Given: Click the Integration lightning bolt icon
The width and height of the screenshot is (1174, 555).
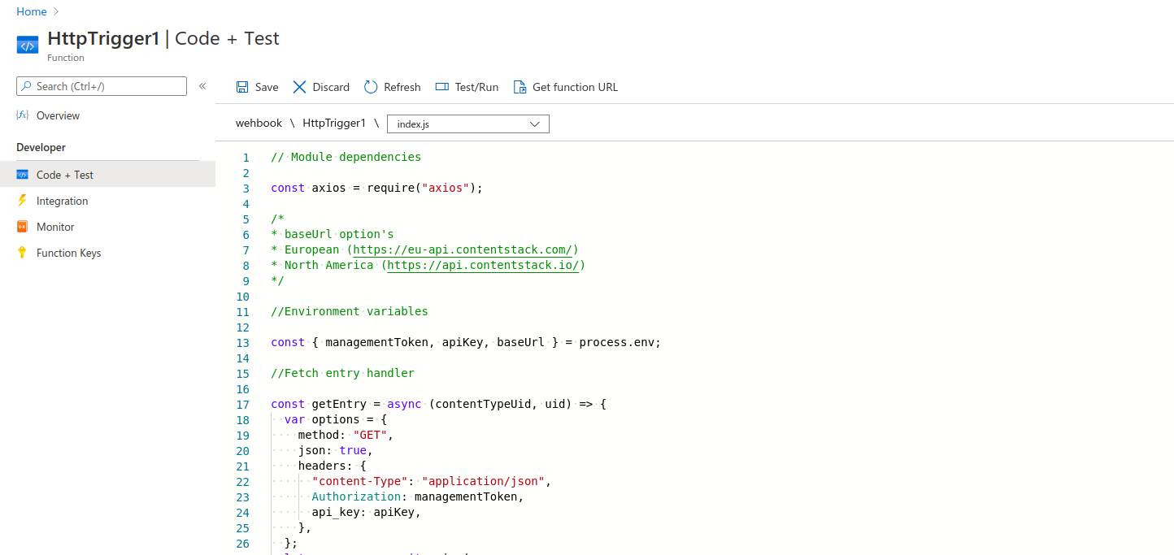Looking at the screenshot, I should 22,201.
